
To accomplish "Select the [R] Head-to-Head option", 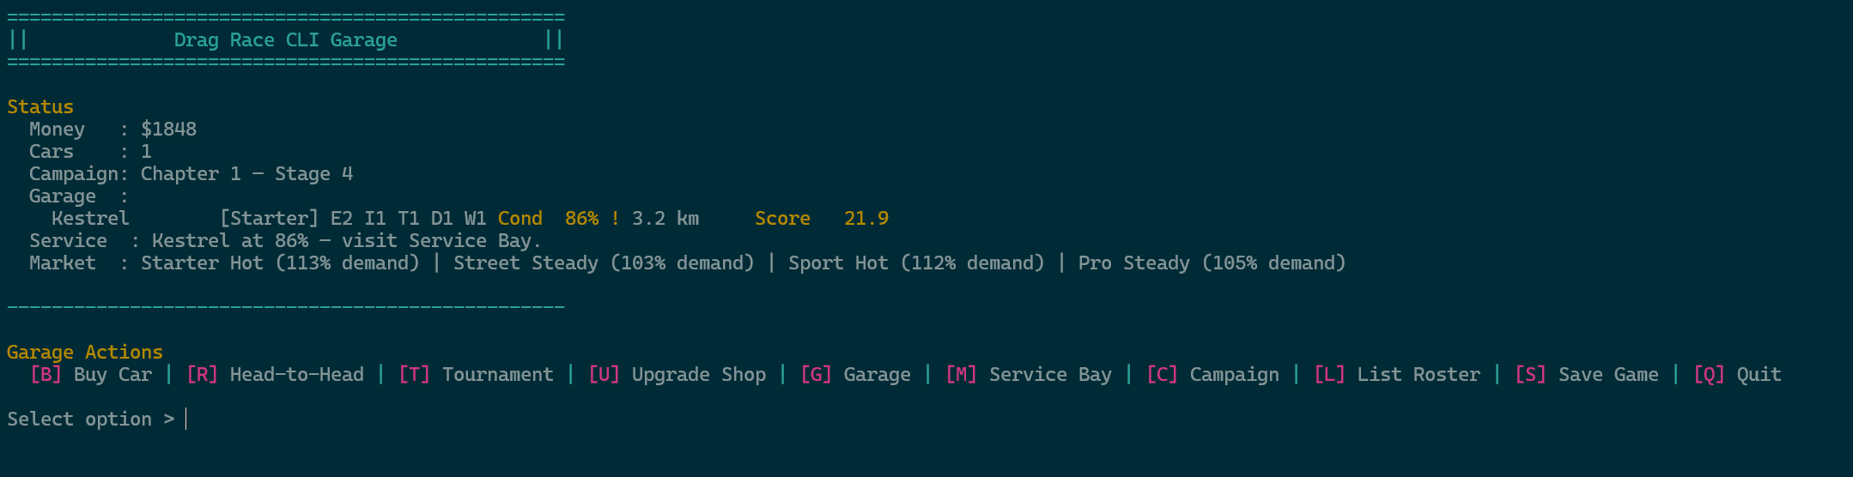I will pos(275,375).
